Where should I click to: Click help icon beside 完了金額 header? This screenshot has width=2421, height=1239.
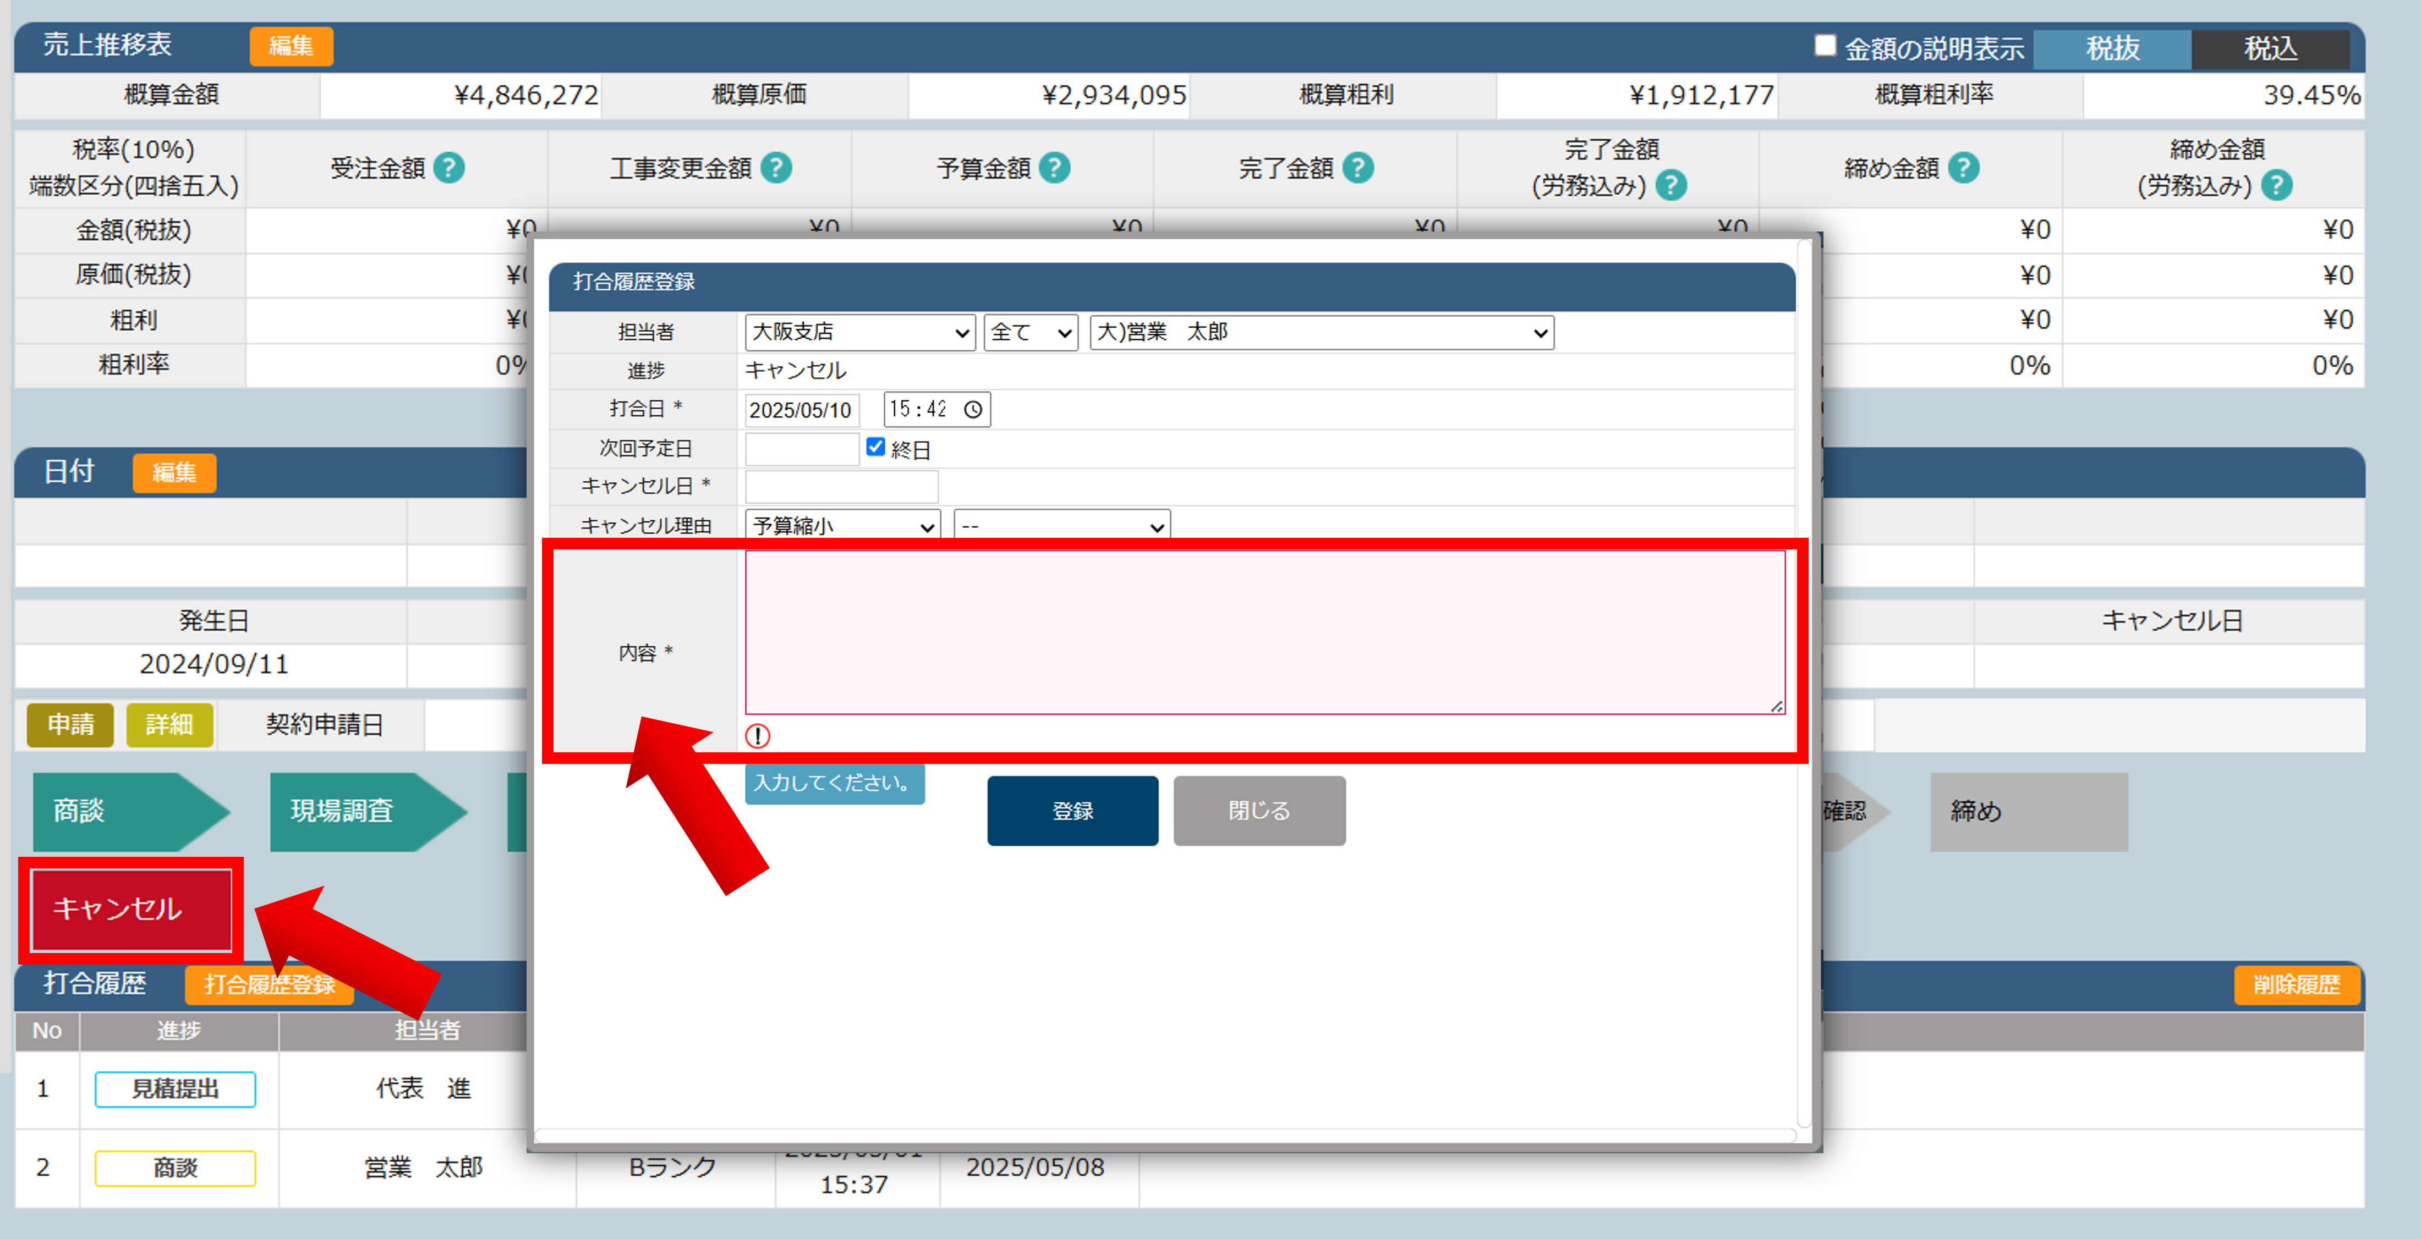[1358, 168]
